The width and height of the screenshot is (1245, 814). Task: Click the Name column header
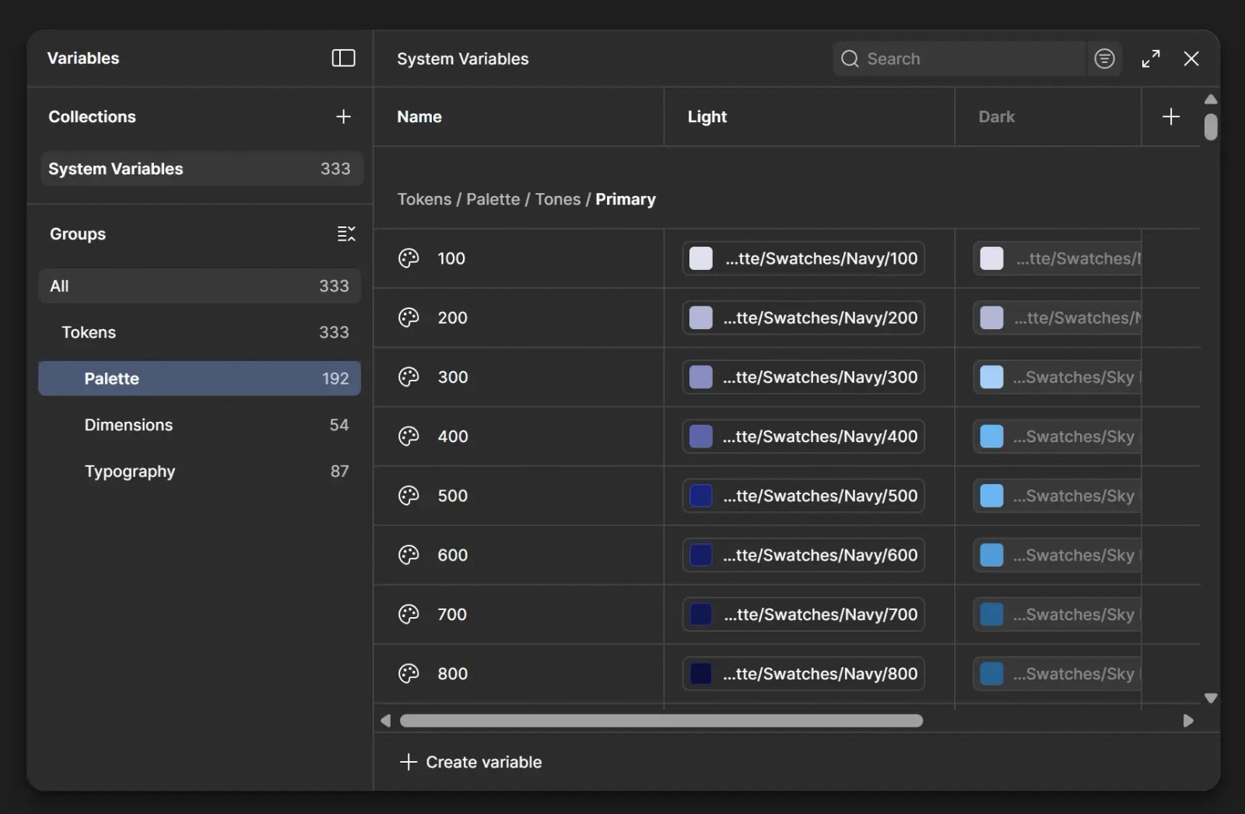(419, 117)
